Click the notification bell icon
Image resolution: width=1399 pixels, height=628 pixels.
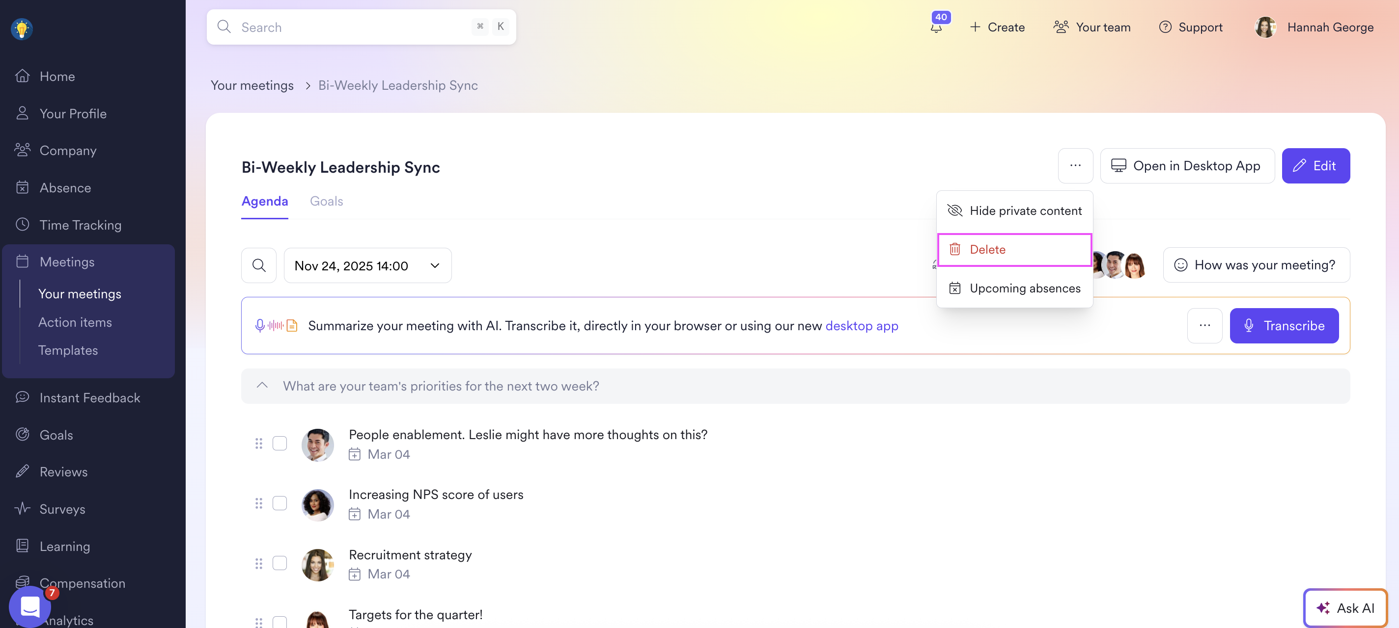point(936,27)
